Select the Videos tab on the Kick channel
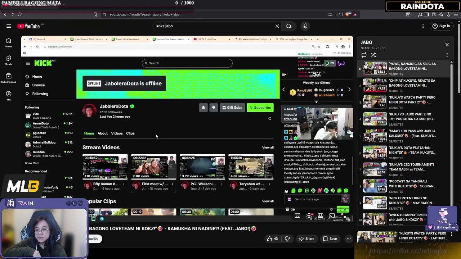The image size is (461, 259). click(117, 133)
